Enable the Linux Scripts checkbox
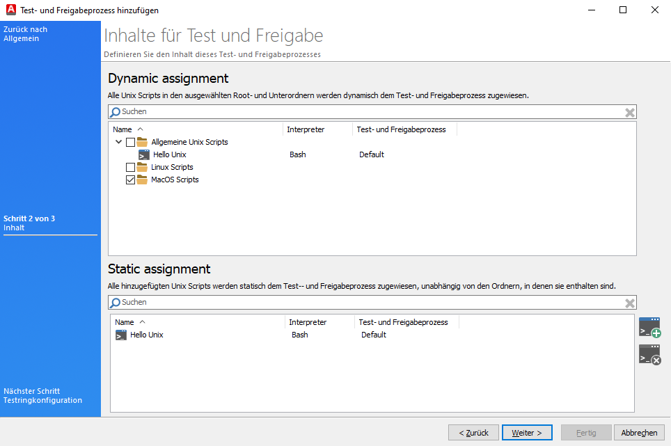This screenshot has height=446, width=671. pyautogui.click(x=129, y=167)
